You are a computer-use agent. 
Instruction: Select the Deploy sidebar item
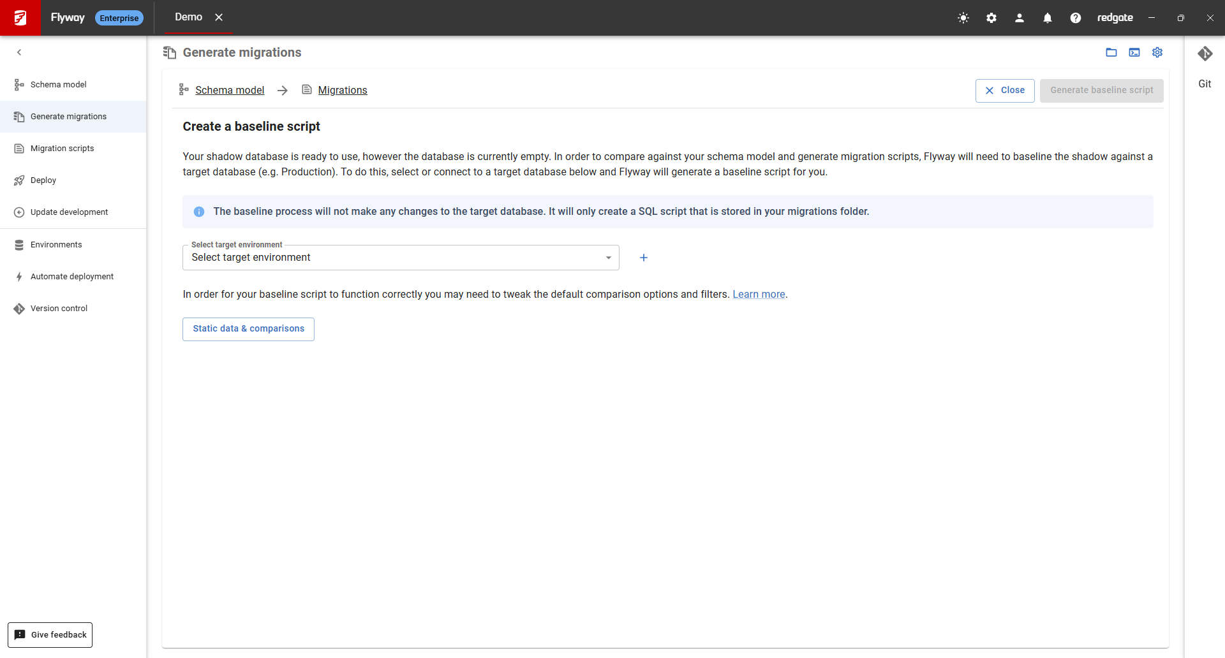43,180
